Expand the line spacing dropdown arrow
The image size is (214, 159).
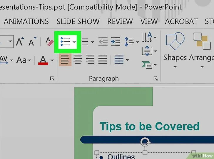point(137,42)
